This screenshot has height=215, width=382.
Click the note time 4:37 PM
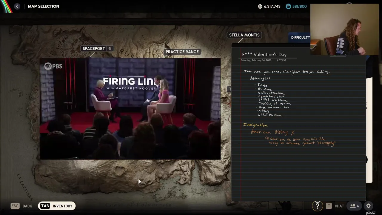pos(281,60)
